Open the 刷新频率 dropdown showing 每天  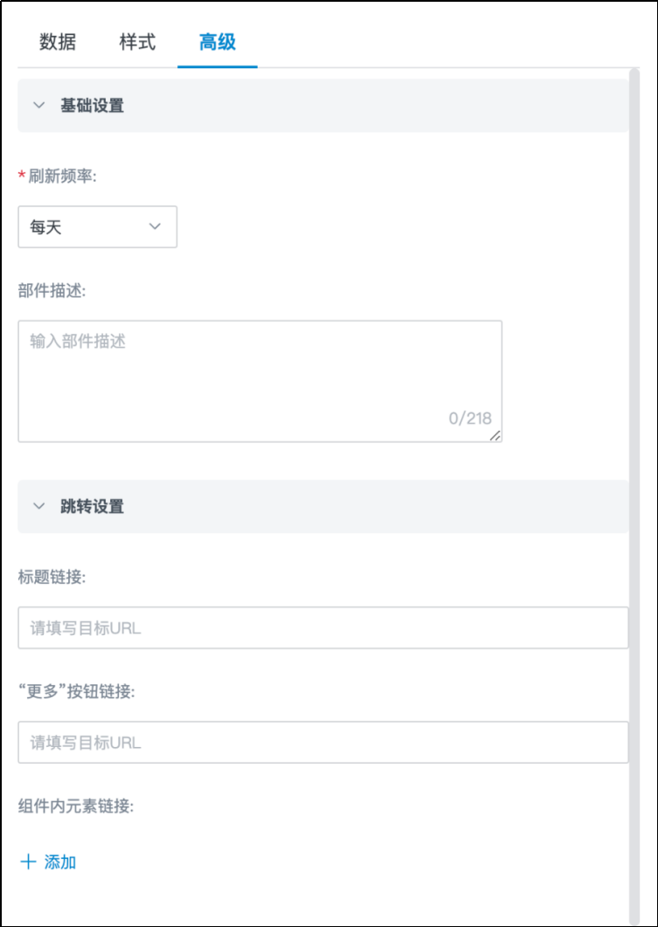click(x=97, y=227)
